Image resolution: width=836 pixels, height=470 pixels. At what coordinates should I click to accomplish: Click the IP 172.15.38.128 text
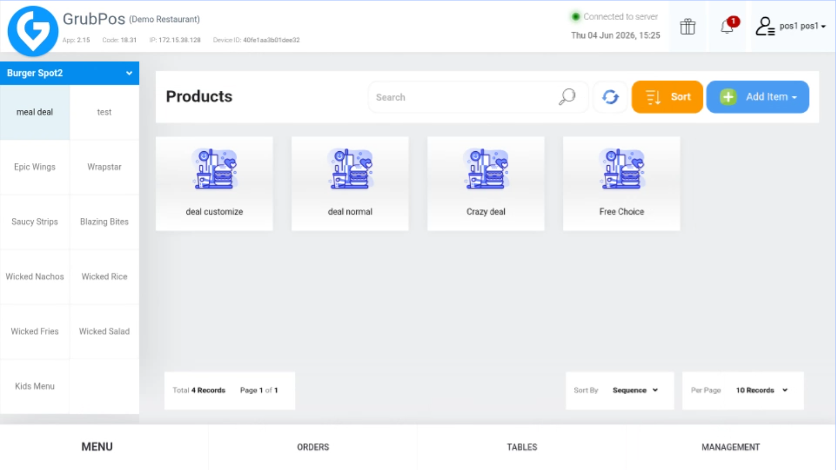175,40
